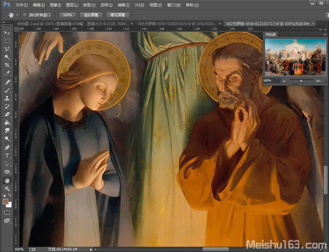This screenshot has width=329, height=252.
Task: Select the Brush tool
Action: (x=7, y=90)
